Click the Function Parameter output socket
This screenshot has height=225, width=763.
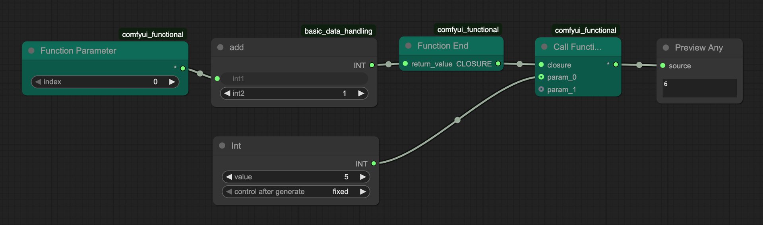[x=183, y=68]
